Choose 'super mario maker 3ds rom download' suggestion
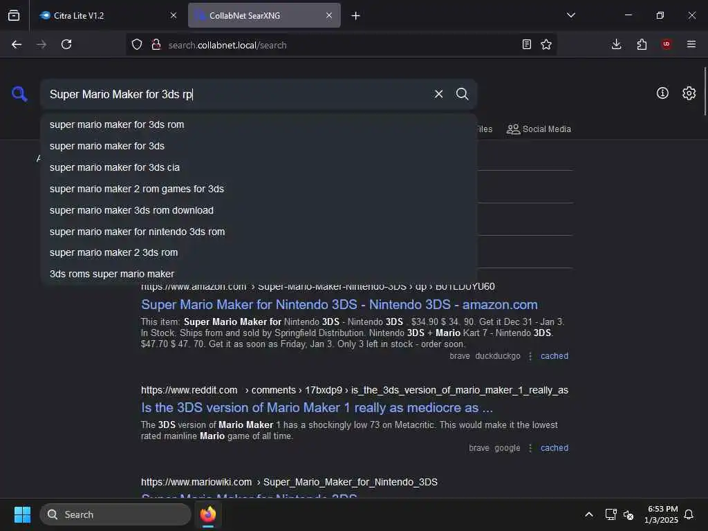Image resolution: width=708 pixels, height=531 pixels. tap(259, 210)
